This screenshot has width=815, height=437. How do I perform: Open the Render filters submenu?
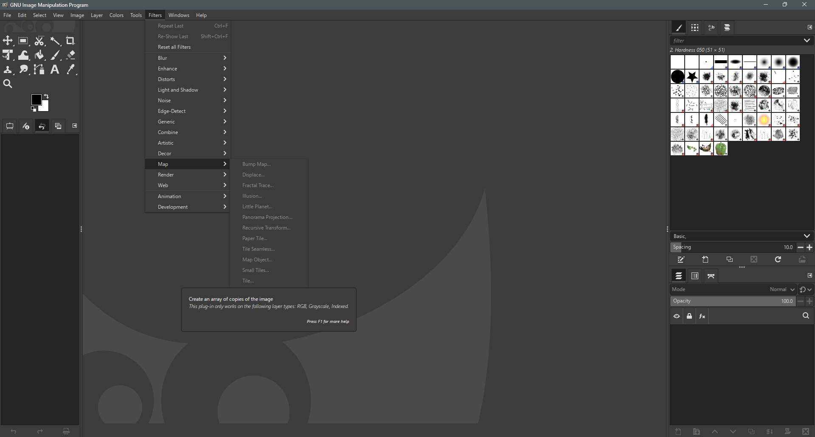click(188, 175)
